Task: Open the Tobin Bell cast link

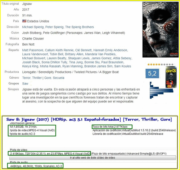Action: pos(57,54)
